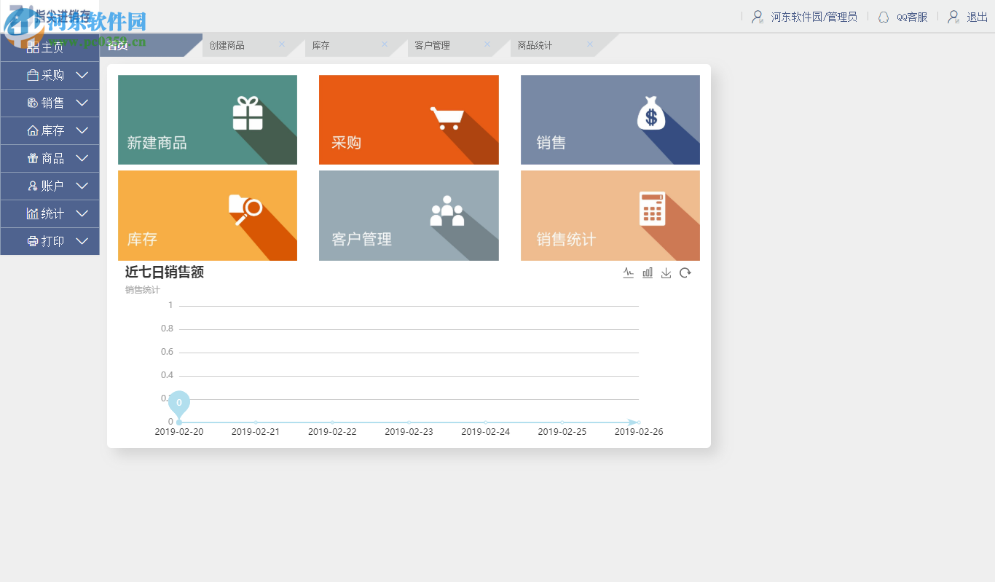Click the 库存 sidebar house icon
This screenshot has height=582, width=995.
point(33,130)
